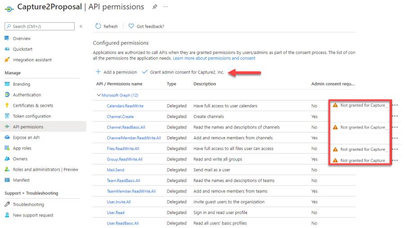Click the Refresh button label
The height and width of the screenshot is (228, 405).
click(111, 27)
